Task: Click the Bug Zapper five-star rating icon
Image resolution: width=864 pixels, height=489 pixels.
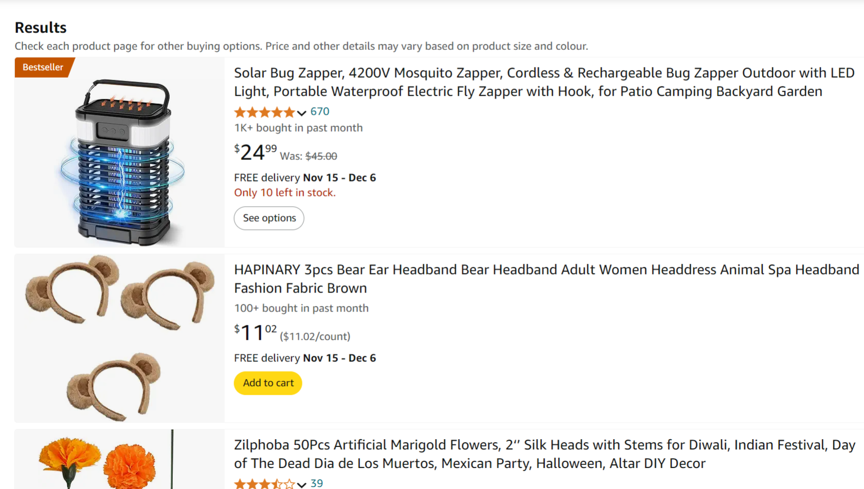Action: (x=264, y=112)
